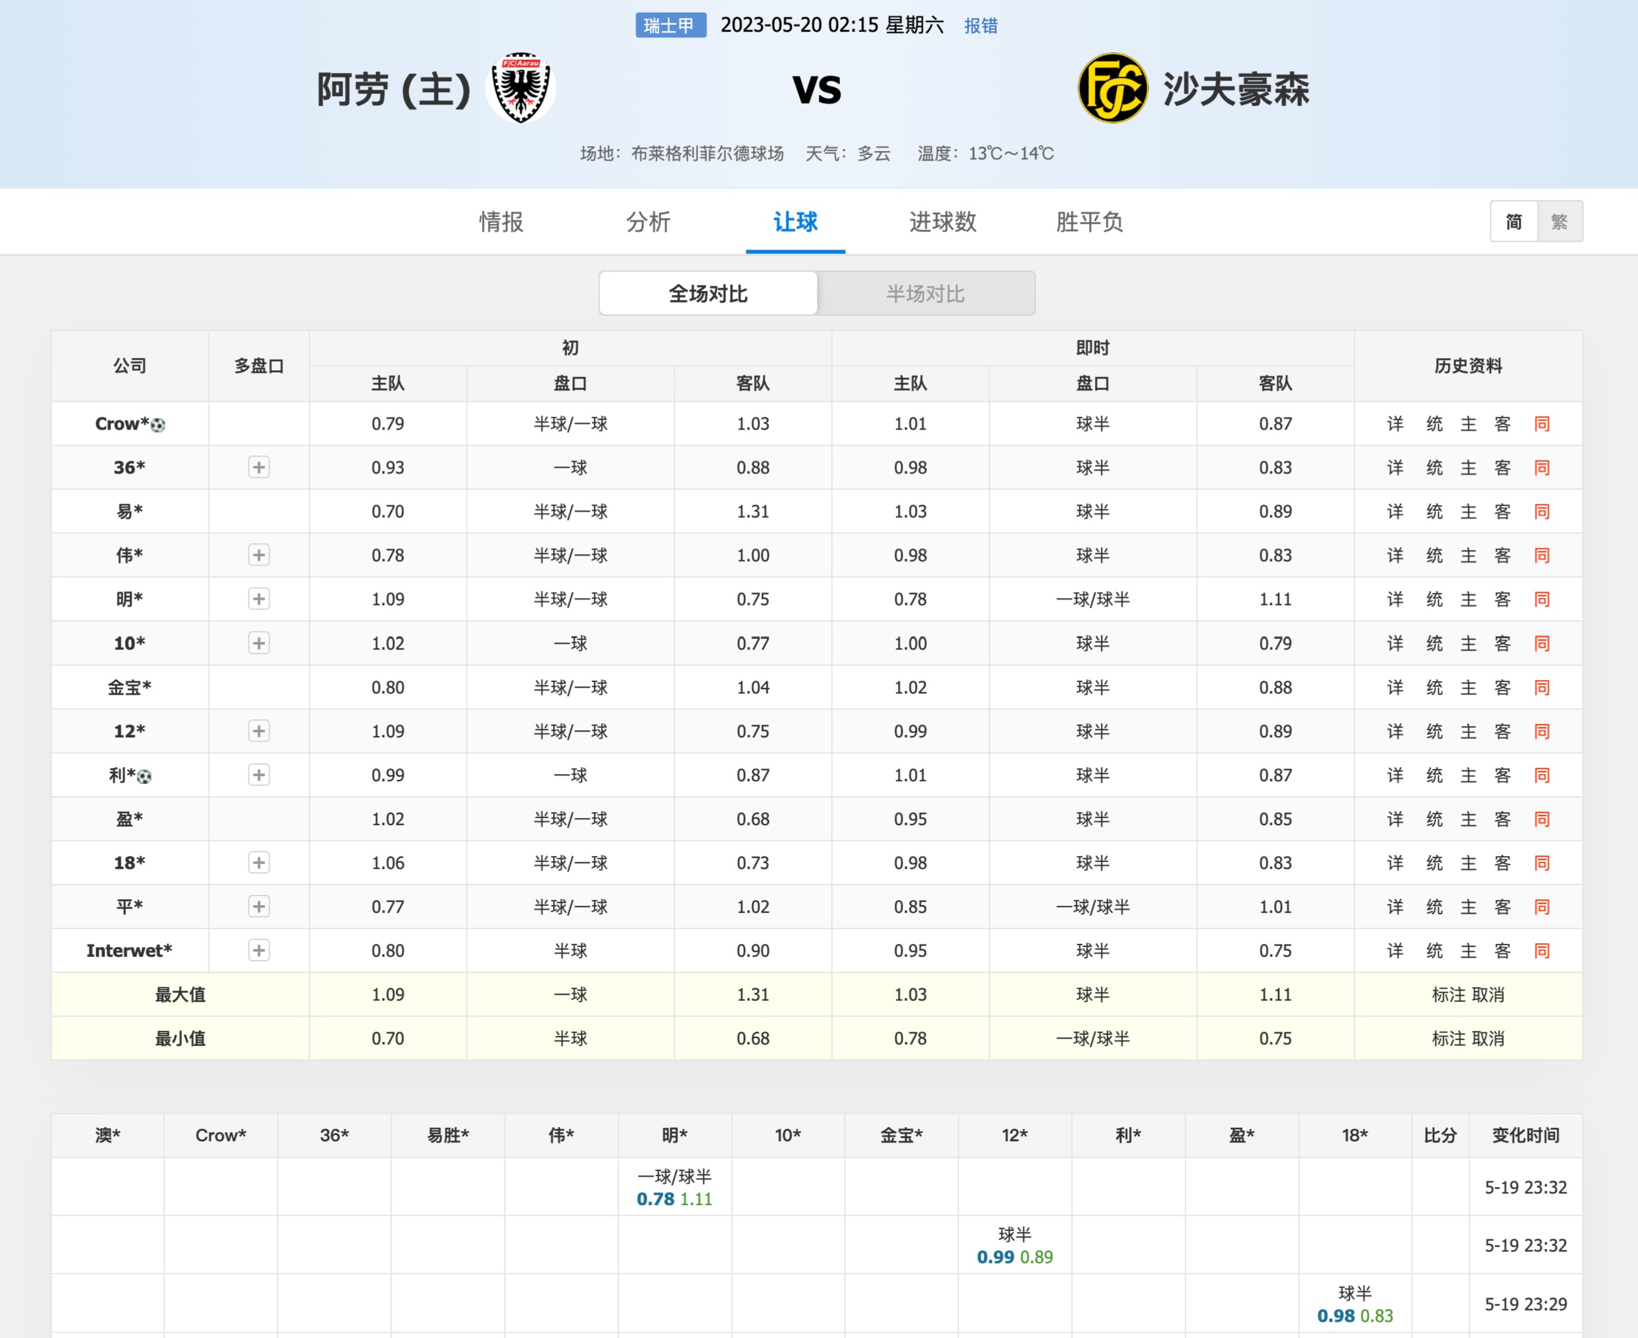
Task: Switch to traditional Chinese 繁
Action: click(1559, 222)
